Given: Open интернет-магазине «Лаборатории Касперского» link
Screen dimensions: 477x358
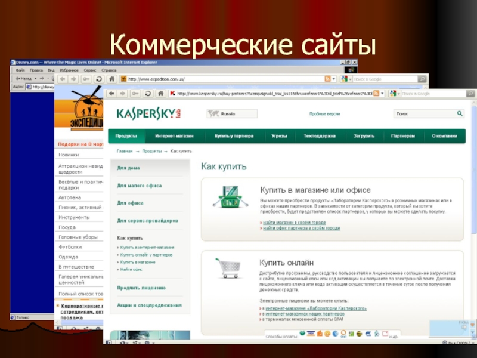Looking at the screenshot, I should [316, 308].
